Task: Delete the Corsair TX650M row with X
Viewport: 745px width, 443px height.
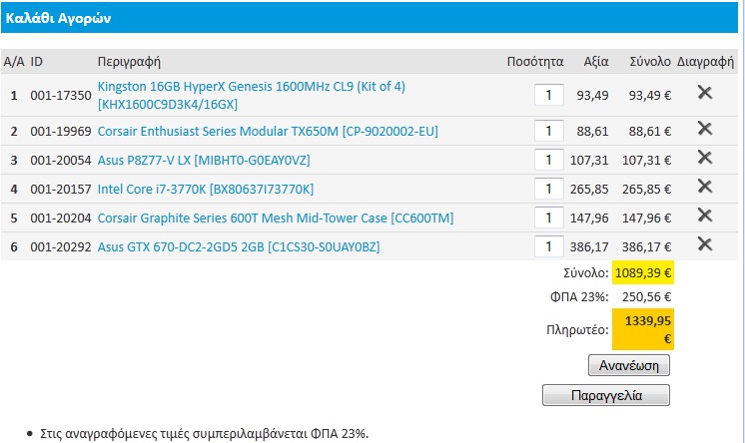Action: coord(705,128)
